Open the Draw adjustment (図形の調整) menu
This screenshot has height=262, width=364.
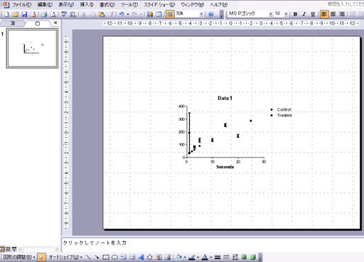pyautogui.click(x=19, y=257)
